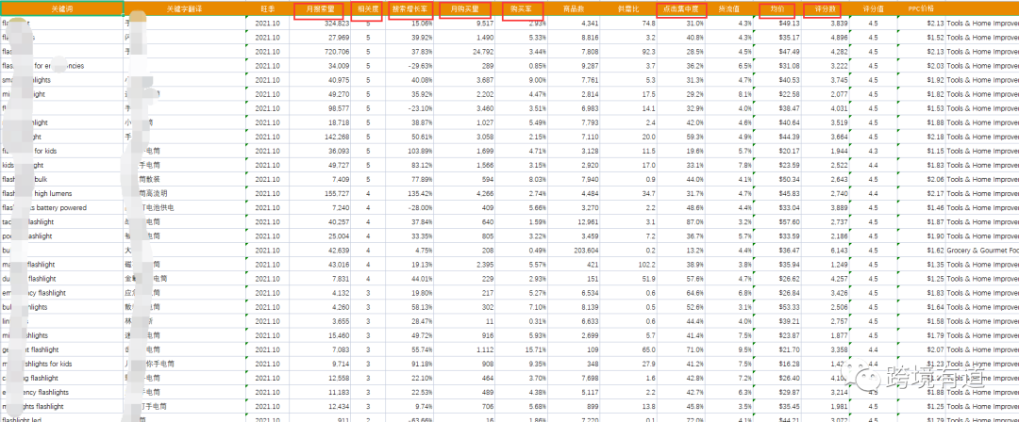Select the 旺季 column header
Screen dimensions: 1019x422
click(267, 9)
